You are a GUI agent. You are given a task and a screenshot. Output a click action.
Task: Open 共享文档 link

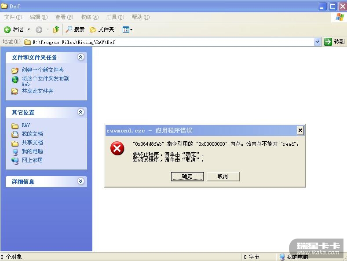[x=32, y=143]
